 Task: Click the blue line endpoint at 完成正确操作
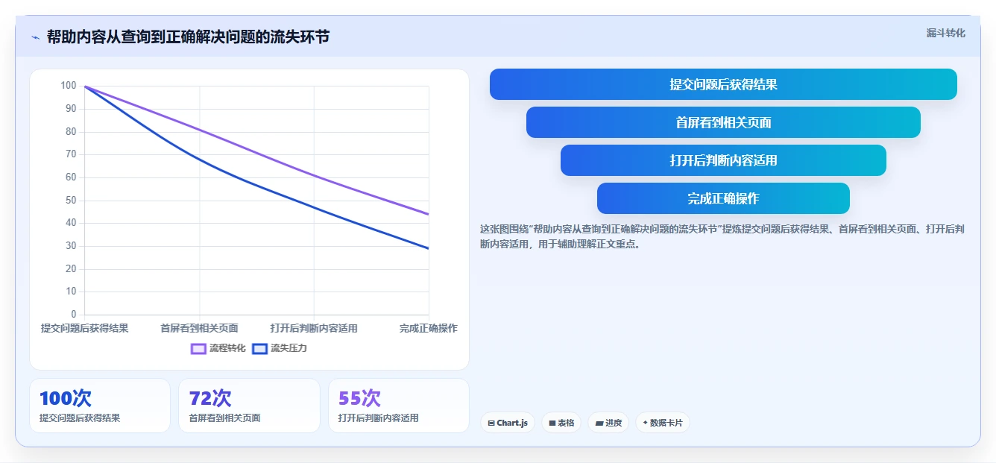coord(429,248)
